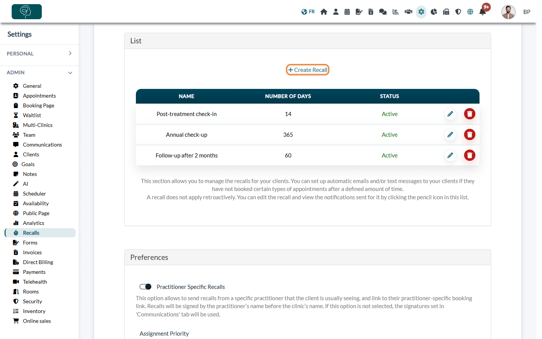Expand the PERSONAL settings section
Viewport: 542px width, 339px height.
point(39,53)
